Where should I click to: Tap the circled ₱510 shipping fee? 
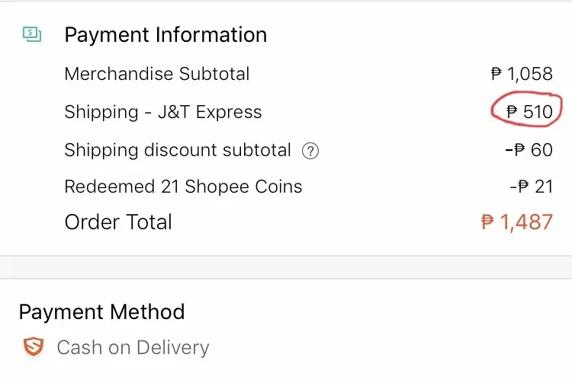click(527, 113)
